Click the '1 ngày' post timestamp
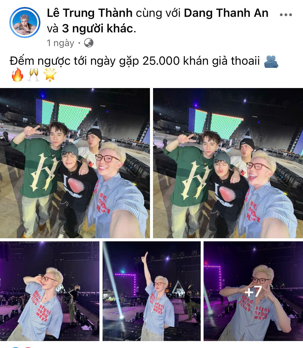The image size is (303, 348). pos(60,43)
